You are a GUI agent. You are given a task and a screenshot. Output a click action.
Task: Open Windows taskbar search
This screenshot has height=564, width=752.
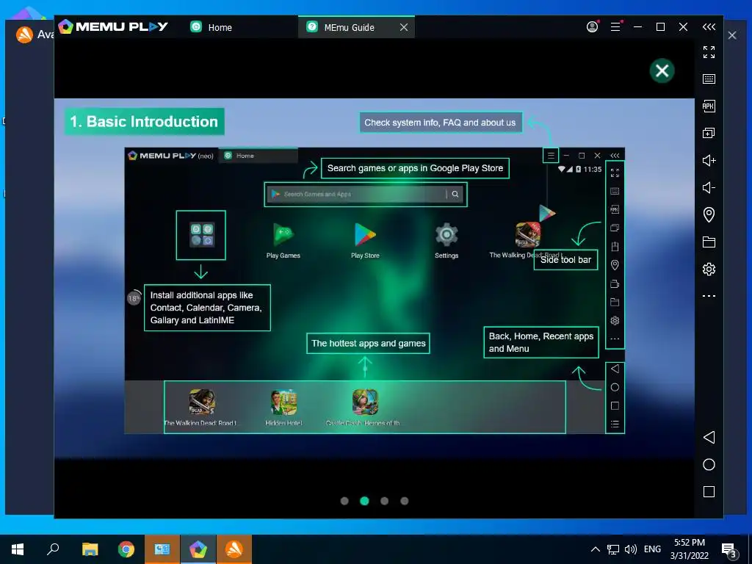[53, 549]
